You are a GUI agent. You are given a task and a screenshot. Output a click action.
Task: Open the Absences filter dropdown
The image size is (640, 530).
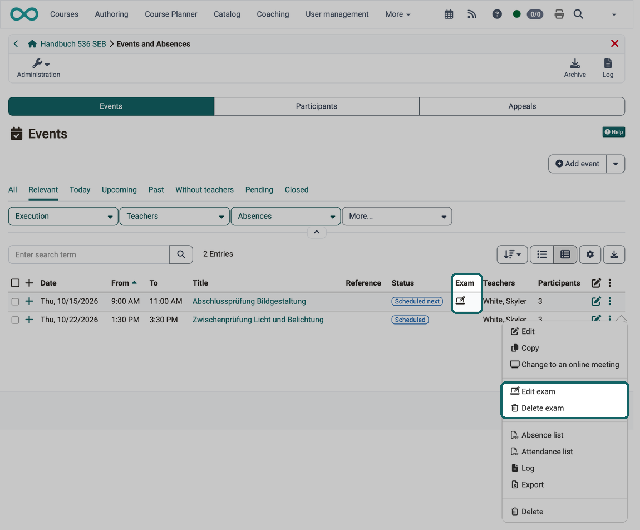point(285,216)
